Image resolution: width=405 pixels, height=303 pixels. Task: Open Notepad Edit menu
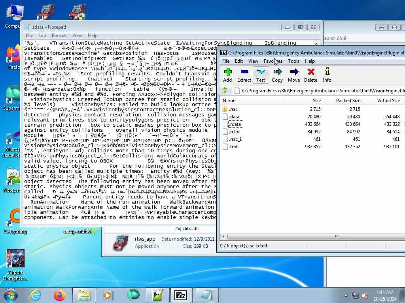[x=42, y=35]
